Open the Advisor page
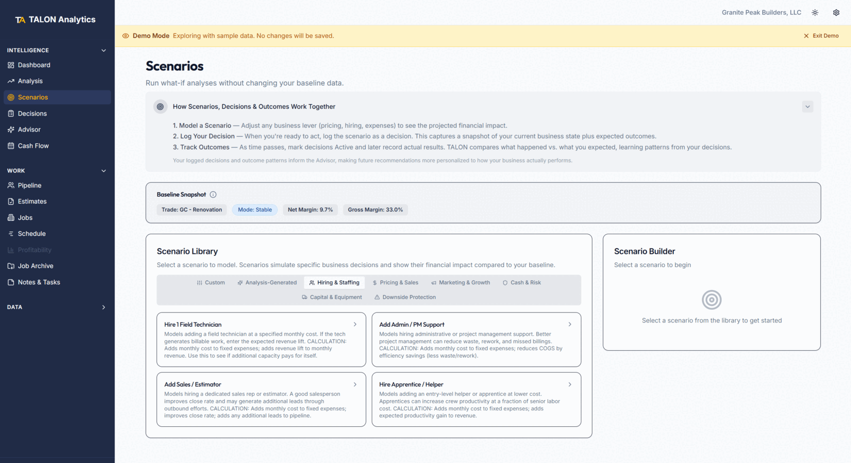Screen dimensions: 851x463 click(x=57, y=129)
